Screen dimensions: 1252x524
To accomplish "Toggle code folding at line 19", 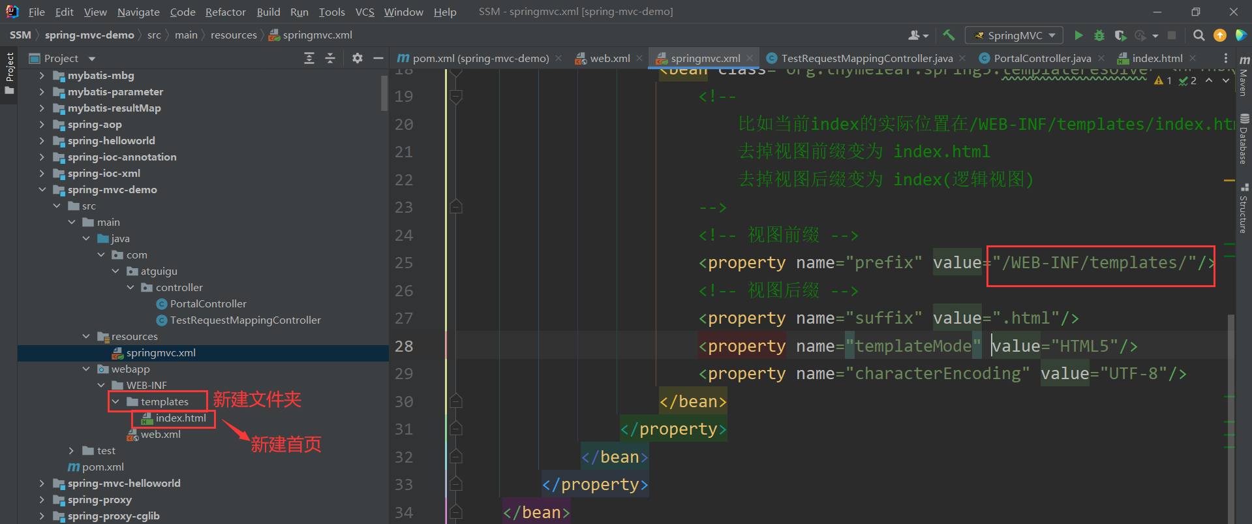I will [456, 97].
